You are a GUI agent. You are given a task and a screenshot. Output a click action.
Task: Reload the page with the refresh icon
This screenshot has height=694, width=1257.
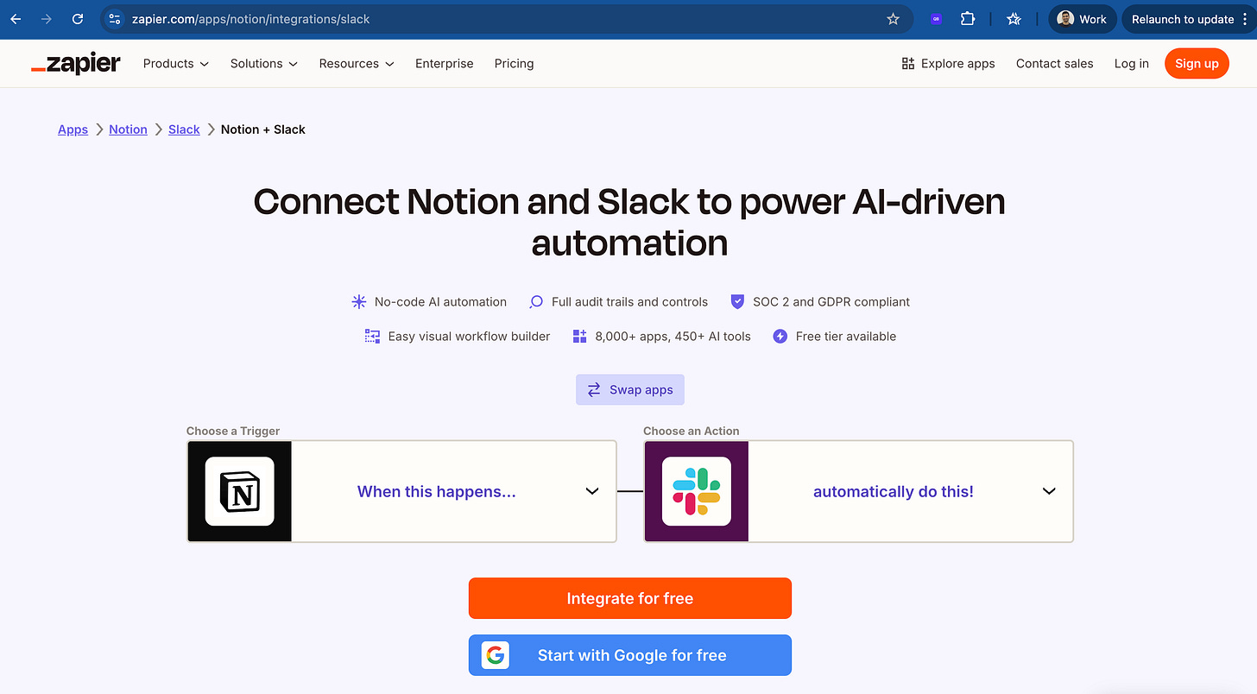pos(78,19)
